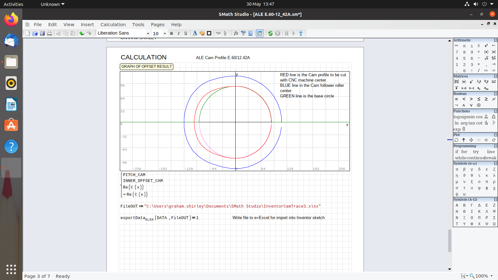Click the blue down-arrow icon in the toolbar
498x280 pixels.
pos(301,33)
